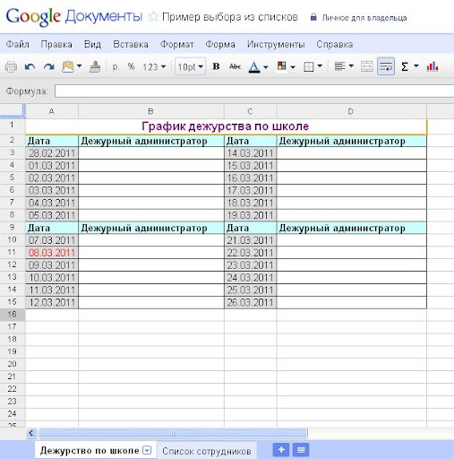The height and width of the screenshot is (459, 454).
Task: Toggle text wrap button
Action: (x=386, y=66)
